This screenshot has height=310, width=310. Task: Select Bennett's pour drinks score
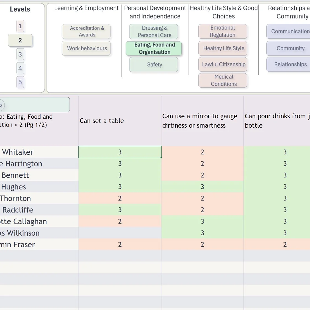pyautogui.click(x=277, y=175)
